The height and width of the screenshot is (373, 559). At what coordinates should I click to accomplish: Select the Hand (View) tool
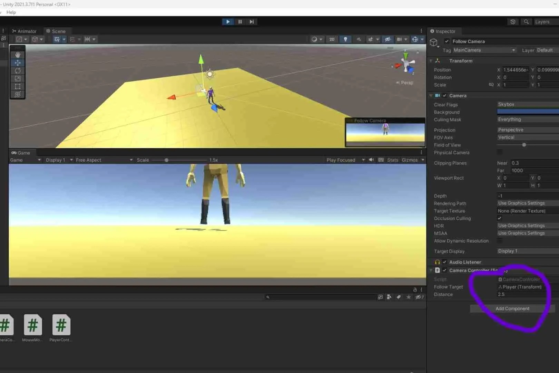tap(17, 54)
